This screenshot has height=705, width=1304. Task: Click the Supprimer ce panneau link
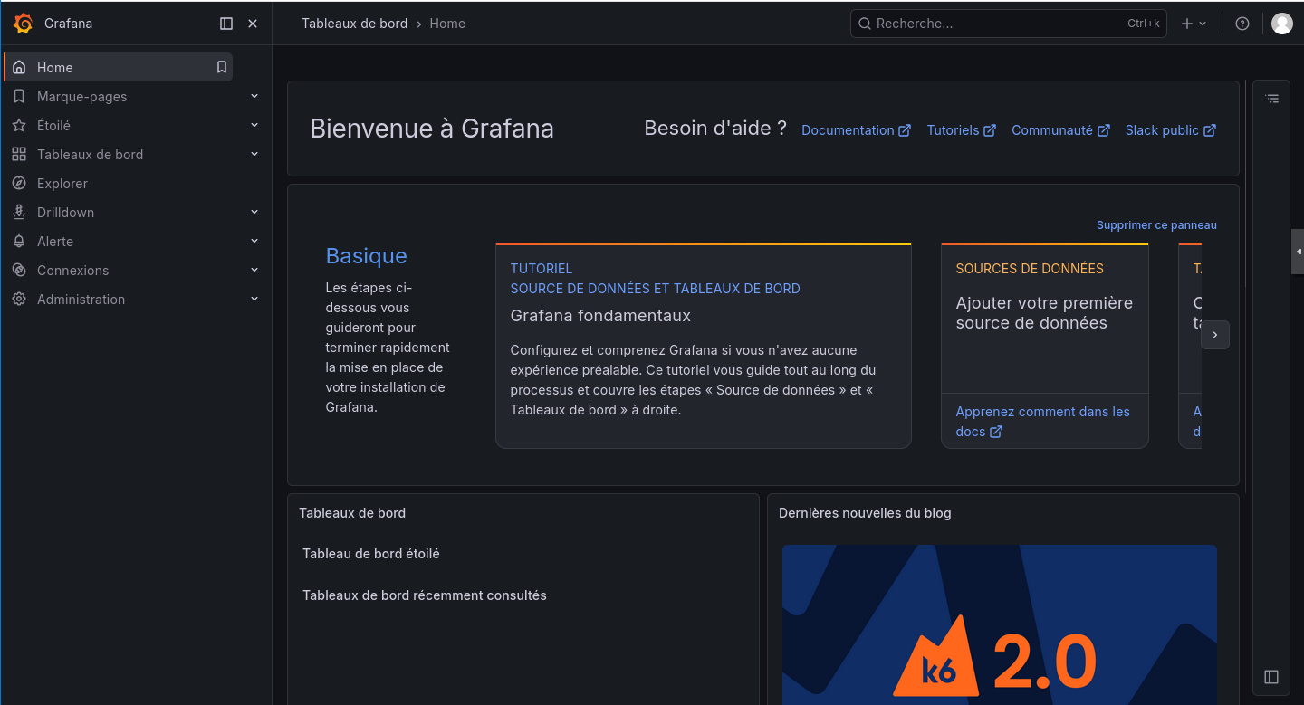click(1156, 224)
